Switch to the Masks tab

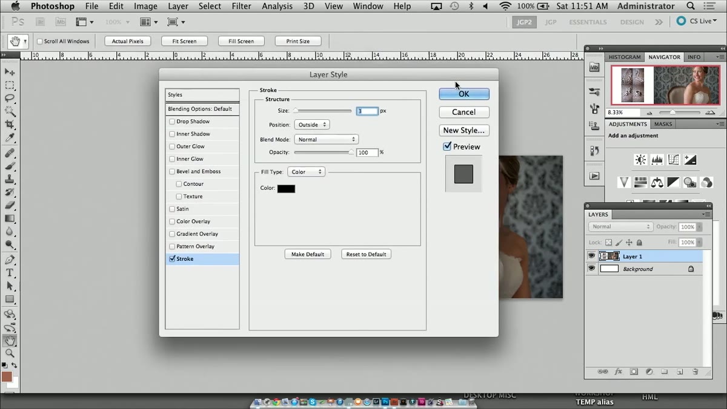pos(663,124)
